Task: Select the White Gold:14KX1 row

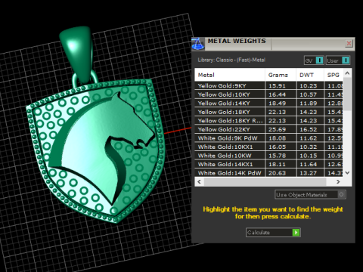Action: pyautogui.click(x=269, y=164)
